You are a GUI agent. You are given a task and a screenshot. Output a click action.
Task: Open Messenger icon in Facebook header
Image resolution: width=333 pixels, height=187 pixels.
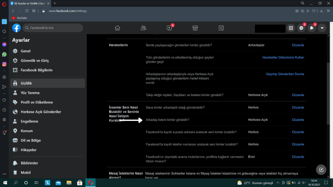click(x=301, y=28)
